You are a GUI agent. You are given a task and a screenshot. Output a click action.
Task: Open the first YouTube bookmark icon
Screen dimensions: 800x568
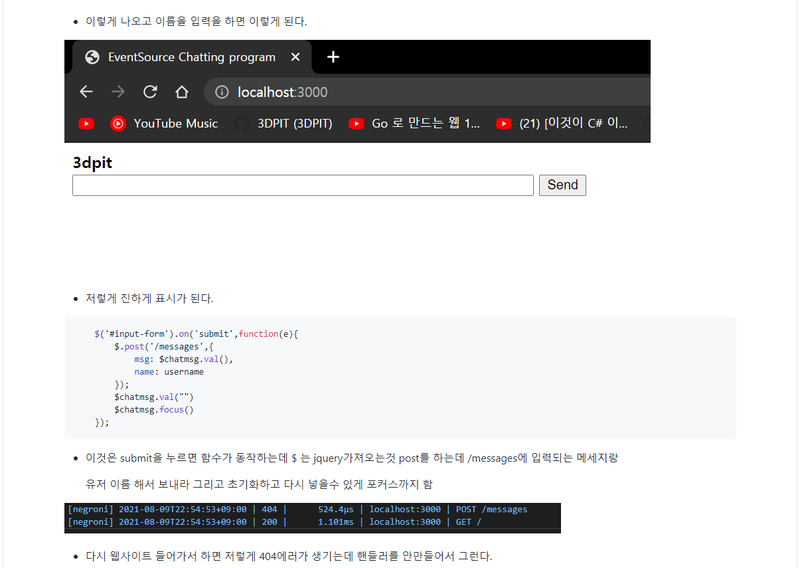[x=86, y=124]
